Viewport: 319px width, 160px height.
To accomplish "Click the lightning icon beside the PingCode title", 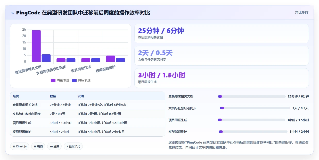I will (12, 13).
